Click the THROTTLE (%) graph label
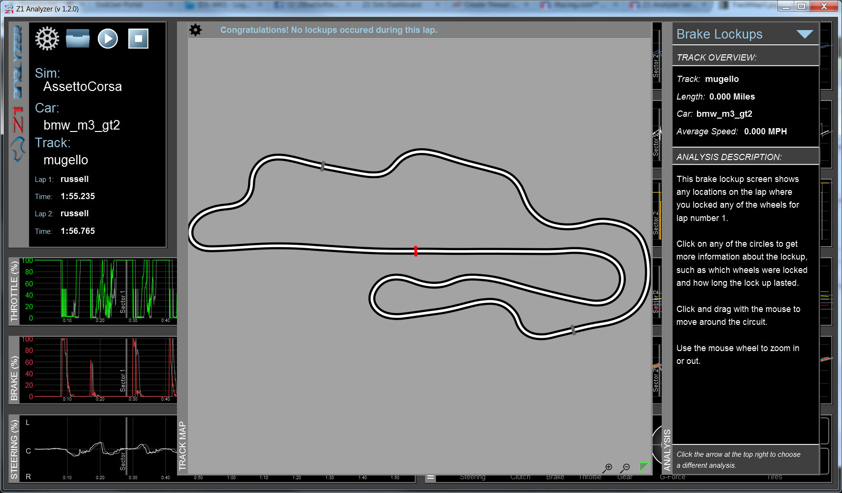Viewport: 842px width, 493px height. [x=14, y=292]
